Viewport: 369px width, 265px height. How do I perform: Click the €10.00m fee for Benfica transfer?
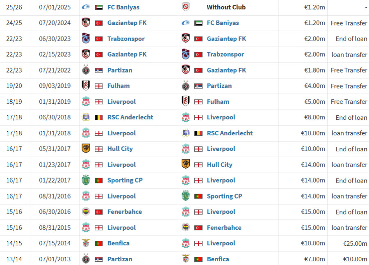coord(355,259)
